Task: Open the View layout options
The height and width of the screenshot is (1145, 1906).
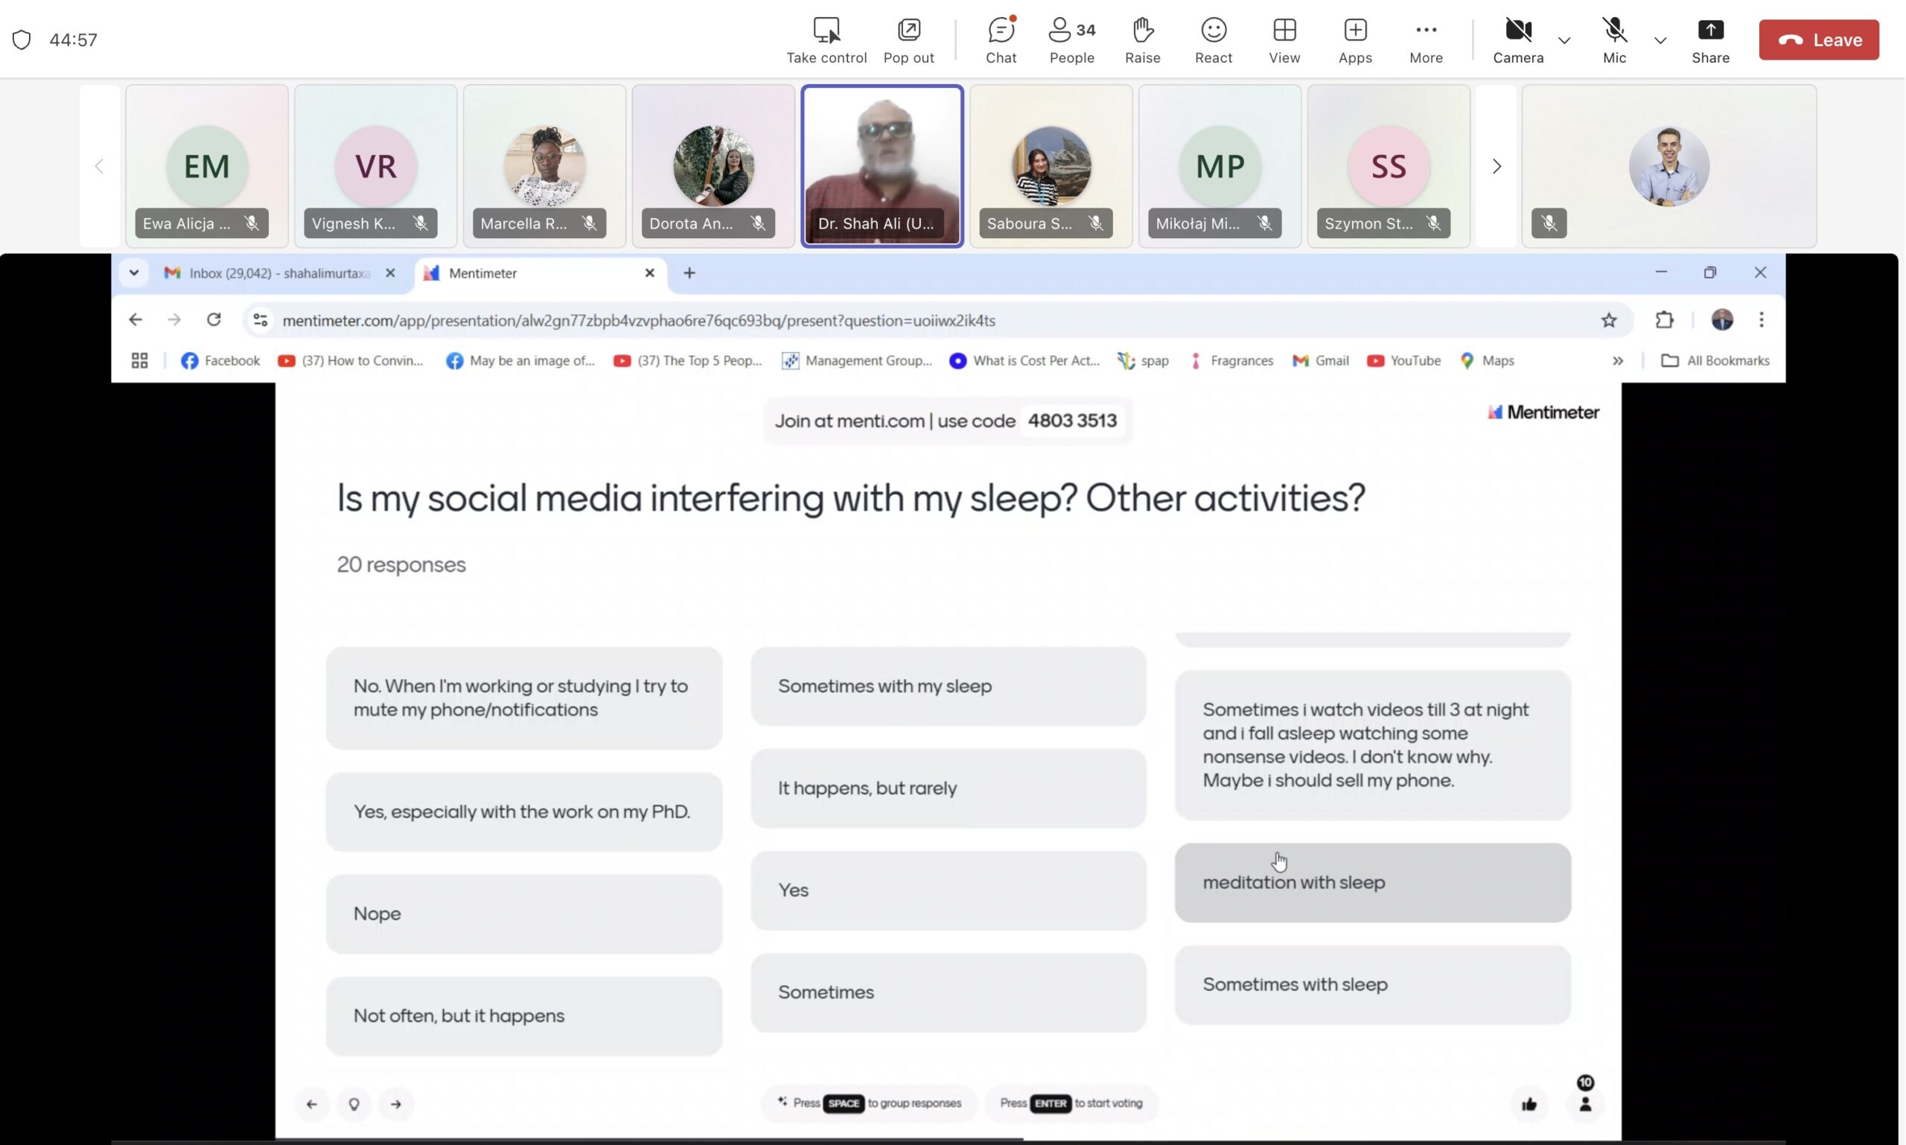Action: 1284,39
